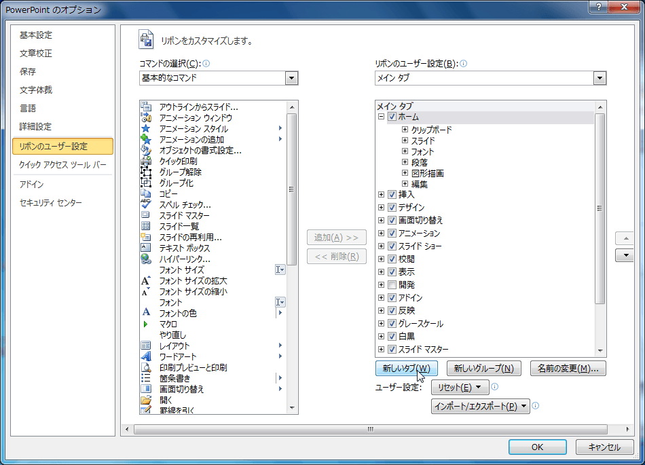
Task: Click the スライド マスター icon
Action: (x=146, y=215)
